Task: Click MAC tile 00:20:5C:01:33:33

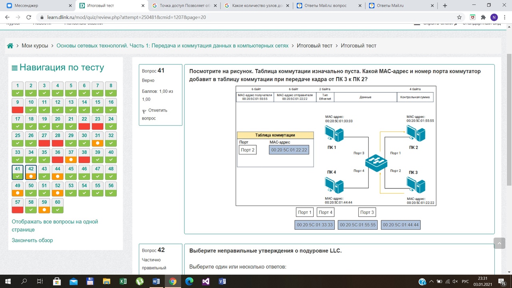Action: pos(315,225)
